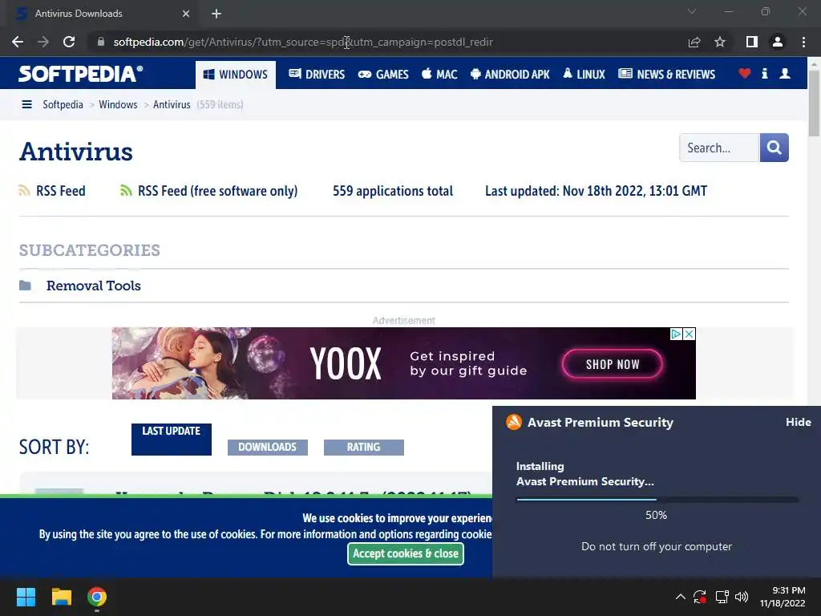
Task: Hide the Avast installer popup
Action: [799, 422]
